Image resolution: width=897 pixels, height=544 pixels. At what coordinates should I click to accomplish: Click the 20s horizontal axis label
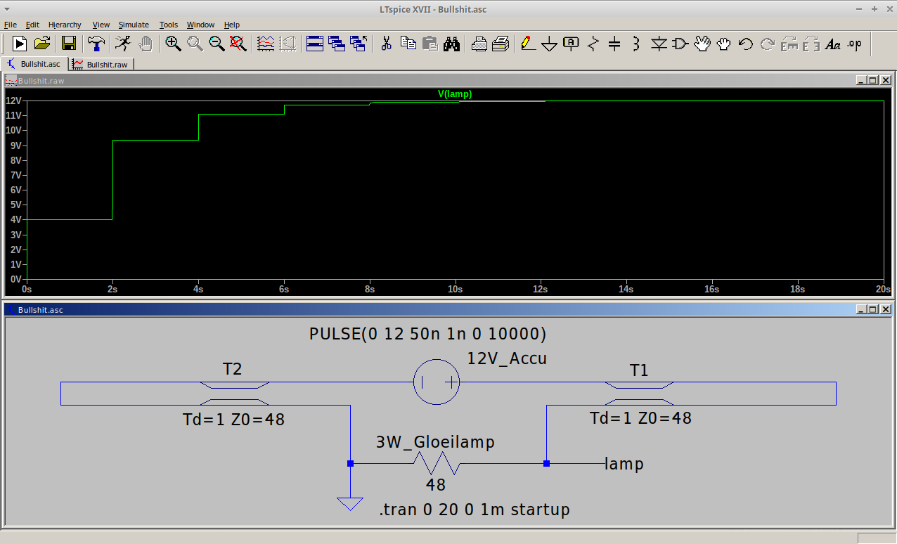[x=883, y=289]
